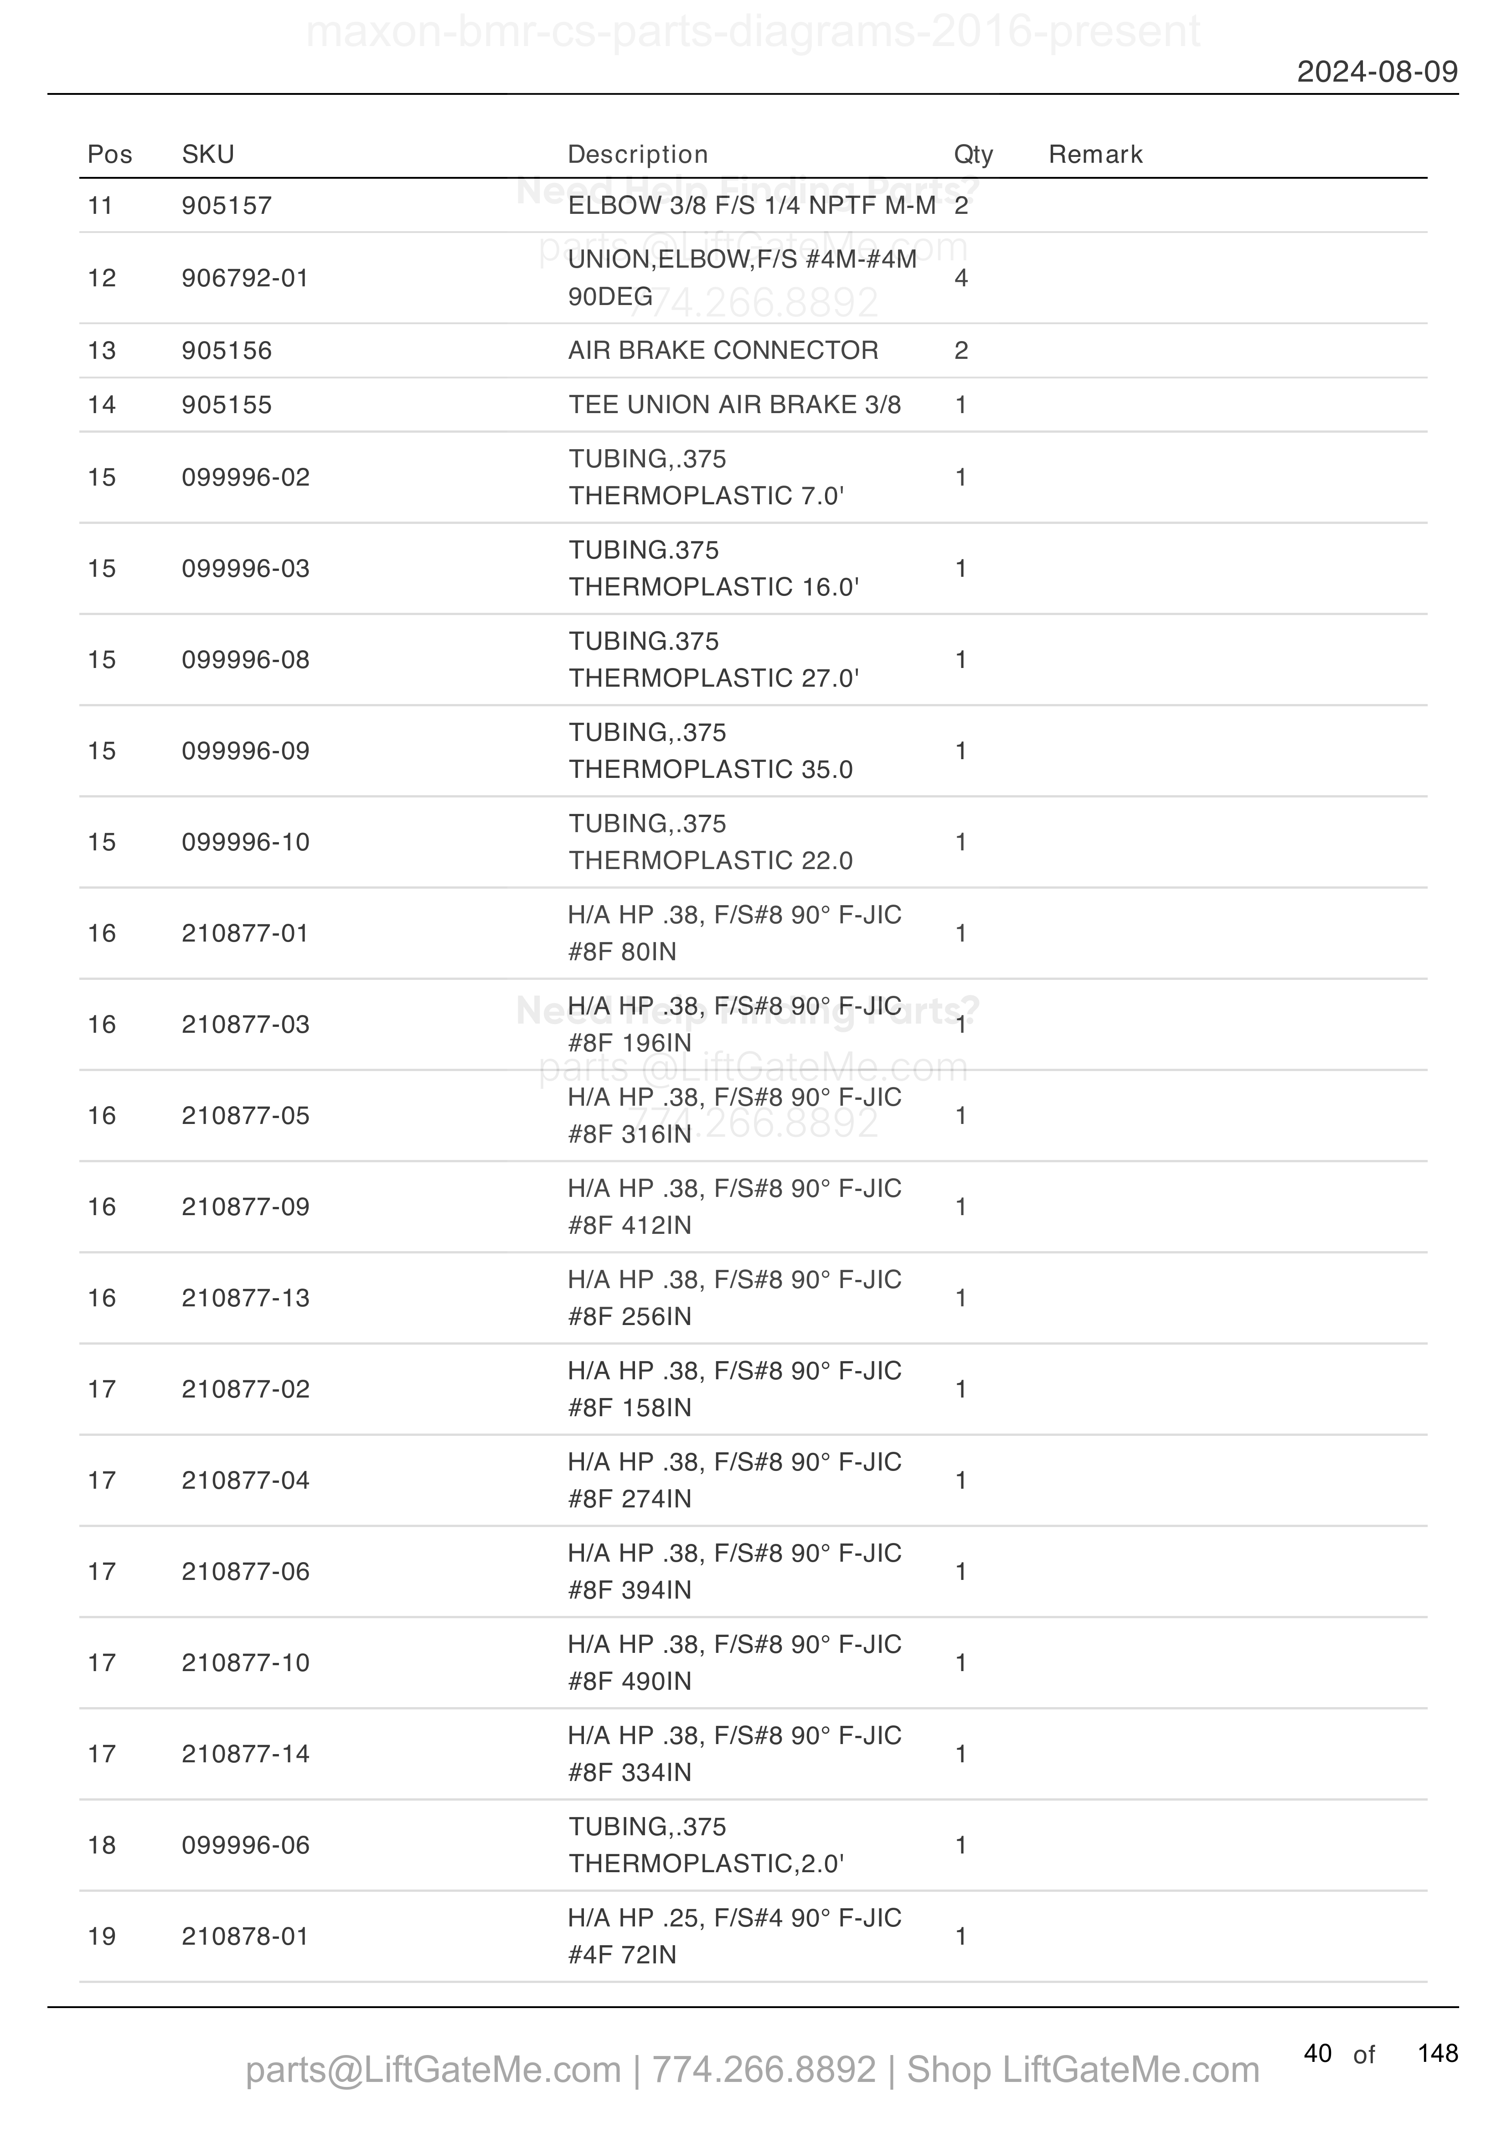Click the Qty column header
Screen dimensions: 1507x2133
click(x=973, y=154)
